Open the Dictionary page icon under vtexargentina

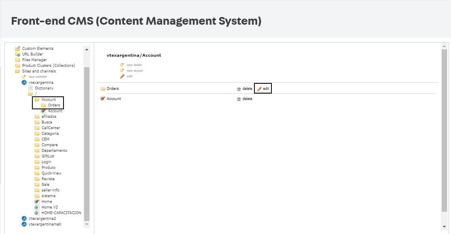point(31,88)
